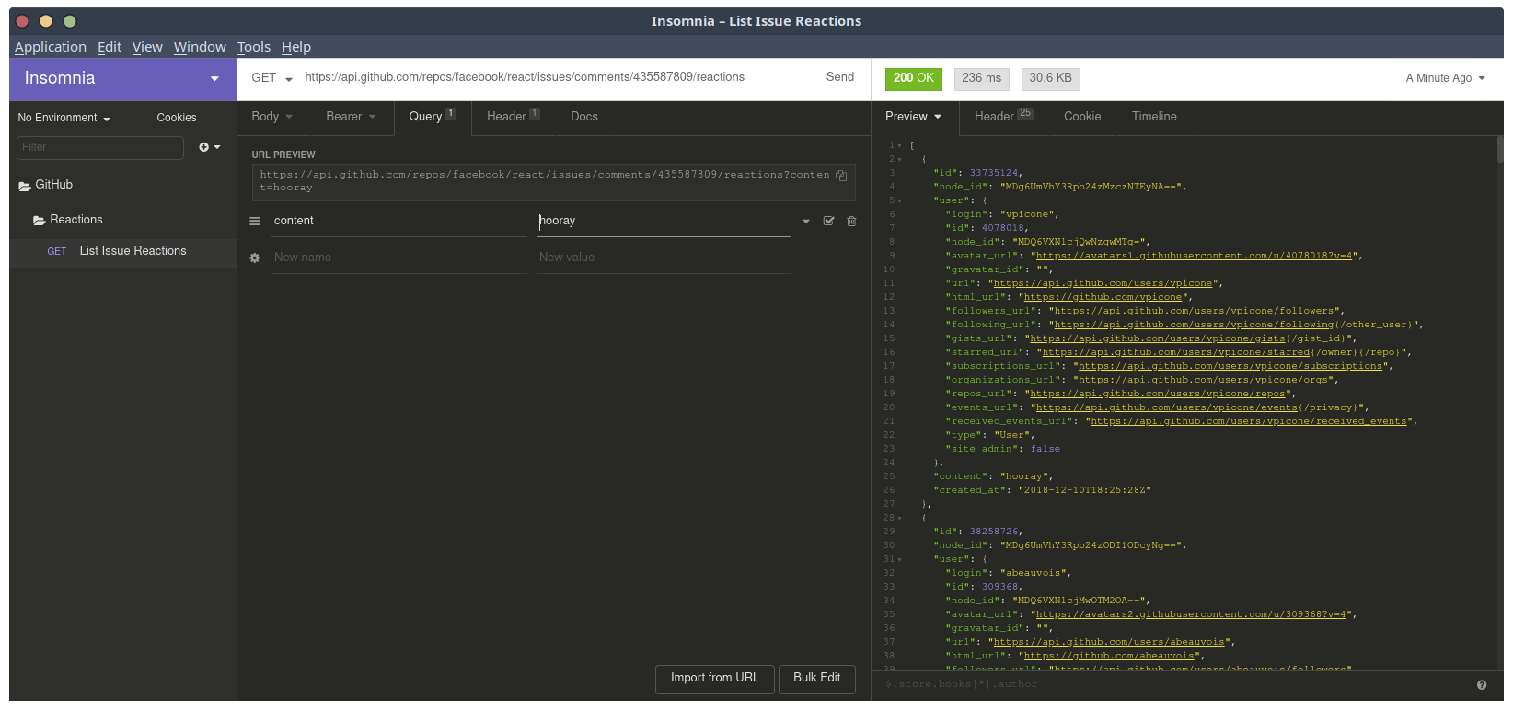Click the 236 ms response time badge
Viewport: 1513px width, 710px height.
pyautogui.click(x=982, y=78)
